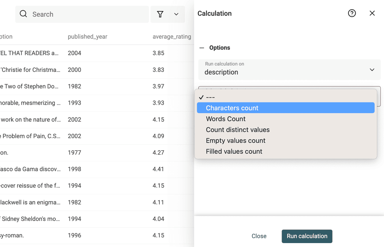Screen dimensions: 384x247
Task: Collapse the Options section using the minus icon
Action: (201, 47)
